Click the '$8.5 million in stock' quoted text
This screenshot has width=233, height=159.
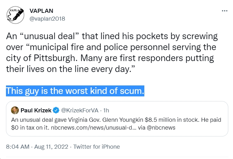click(x=172, y=120)
